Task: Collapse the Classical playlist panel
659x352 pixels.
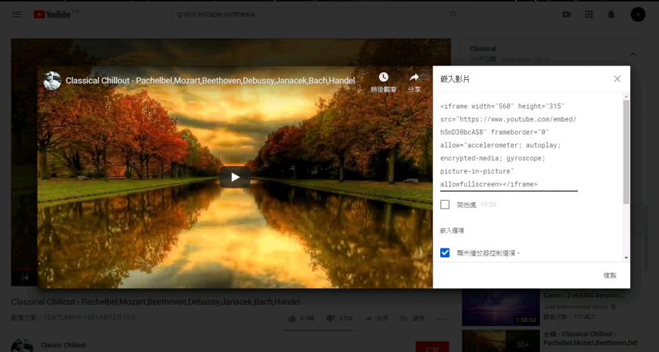Action: click(x=633, y=54)
